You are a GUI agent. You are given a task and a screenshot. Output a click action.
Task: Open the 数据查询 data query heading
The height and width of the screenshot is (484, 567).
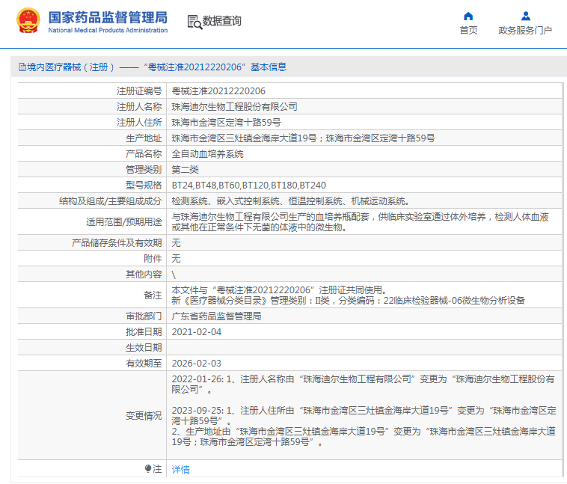(x=221, y=21)
